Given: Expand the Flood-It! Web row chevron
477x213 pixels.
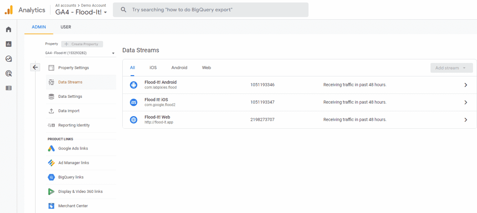Looking at the screenshot, I should click(x=466, y=120).
